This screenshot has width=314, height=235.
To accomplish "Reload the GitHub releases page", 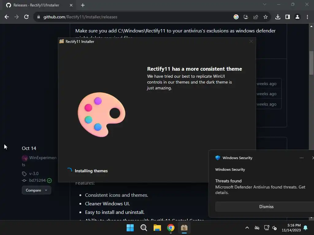I will point(26,17).
